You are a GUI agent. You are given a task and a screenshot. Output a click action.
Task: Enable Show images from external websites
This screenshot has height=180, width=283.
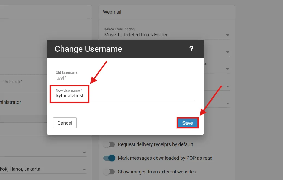pyautogui.click(x=109, y=172)
